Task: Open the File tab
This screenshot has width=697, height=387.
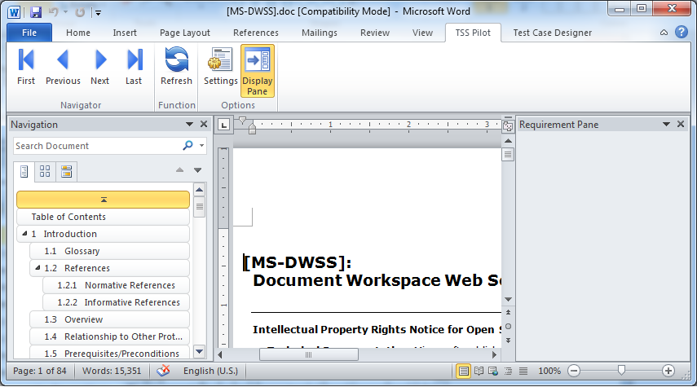Action: [x=29, y=33]
